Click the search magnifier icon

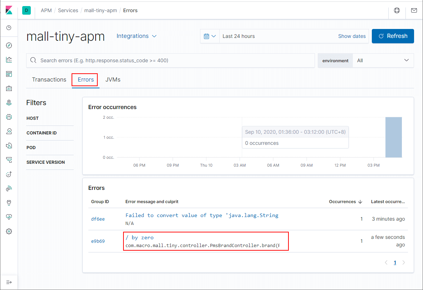[x=33, y=60]
